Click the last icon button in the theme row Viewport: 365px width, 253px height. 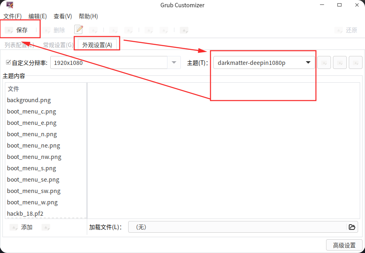(x=355, y=62)
